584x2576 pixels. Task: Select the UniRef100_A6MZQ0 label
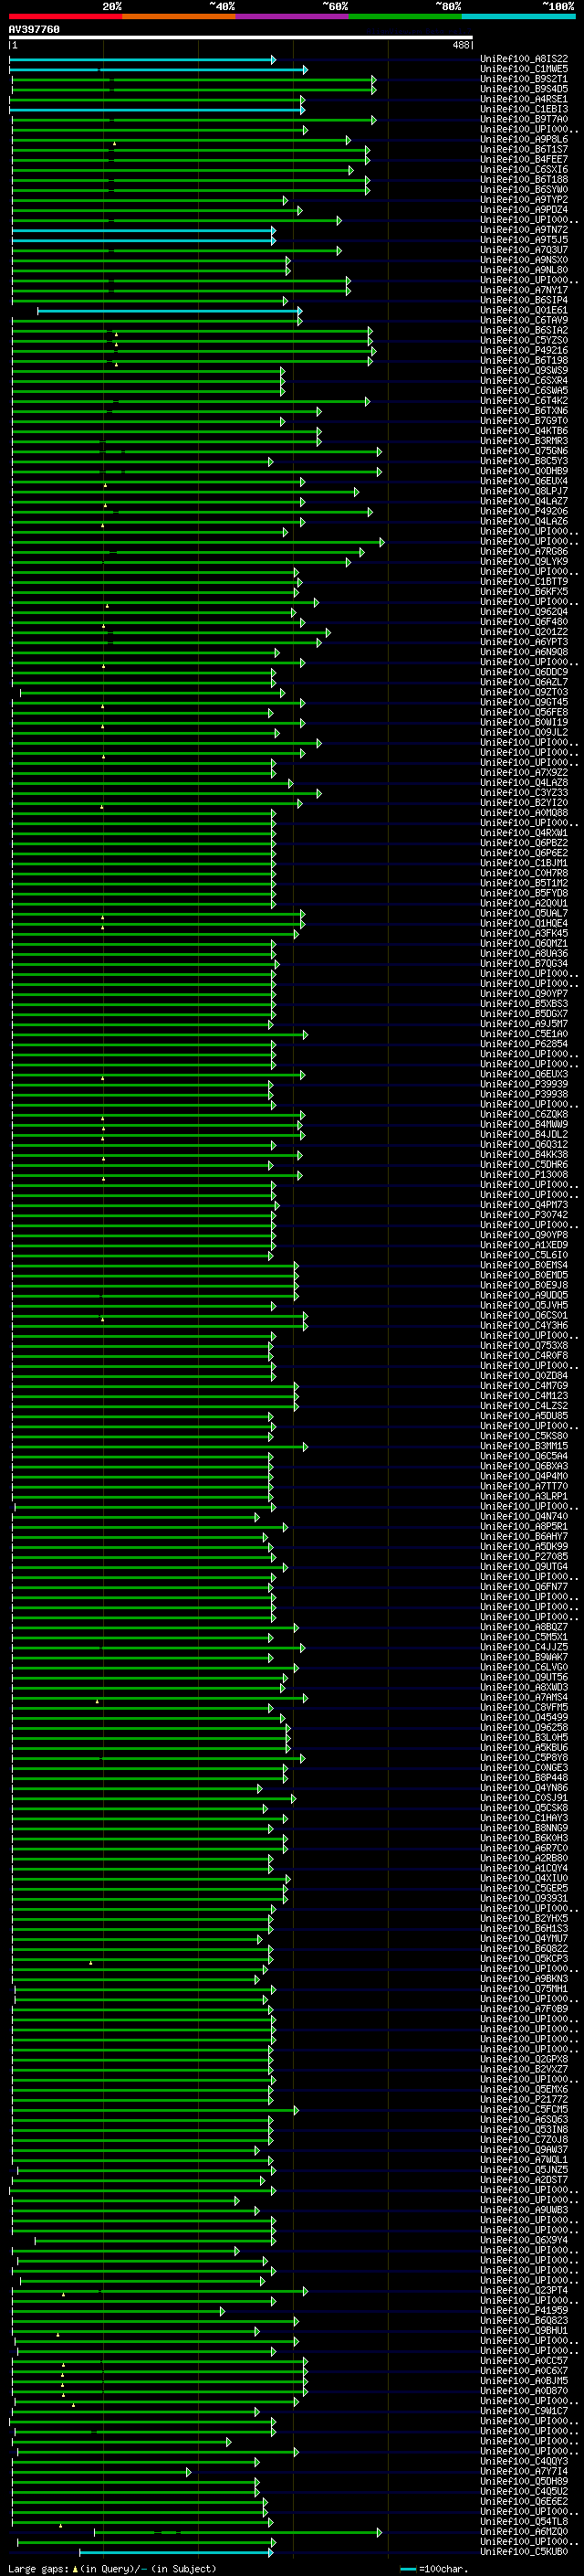coord(524,2531)
